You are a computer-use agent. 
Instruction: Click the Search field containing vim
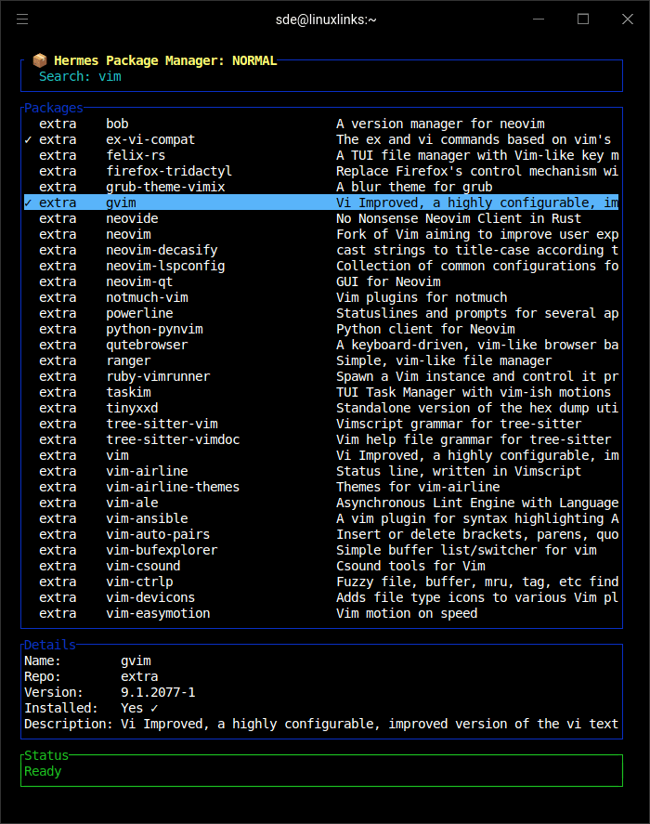point(110,76)
